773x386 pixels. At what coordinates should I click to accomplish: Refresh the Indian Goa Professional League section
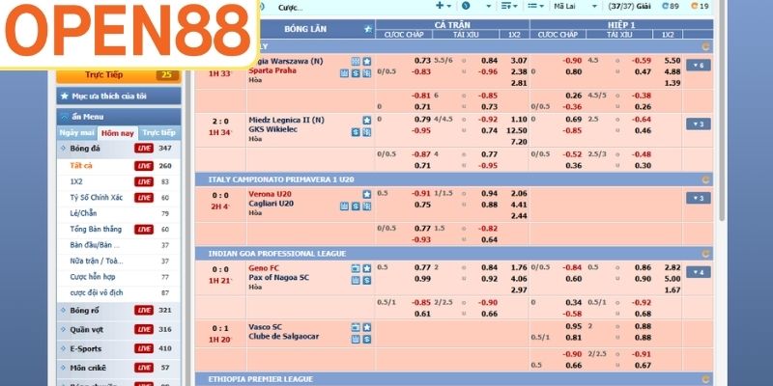(705, 253)
